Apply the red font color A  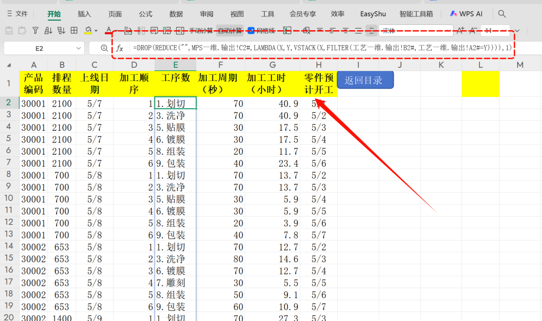click(x=109, y=30)
